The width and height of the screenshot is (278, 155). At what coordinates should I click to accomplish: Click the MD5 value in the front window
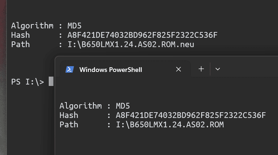click(x=123, y=106)
